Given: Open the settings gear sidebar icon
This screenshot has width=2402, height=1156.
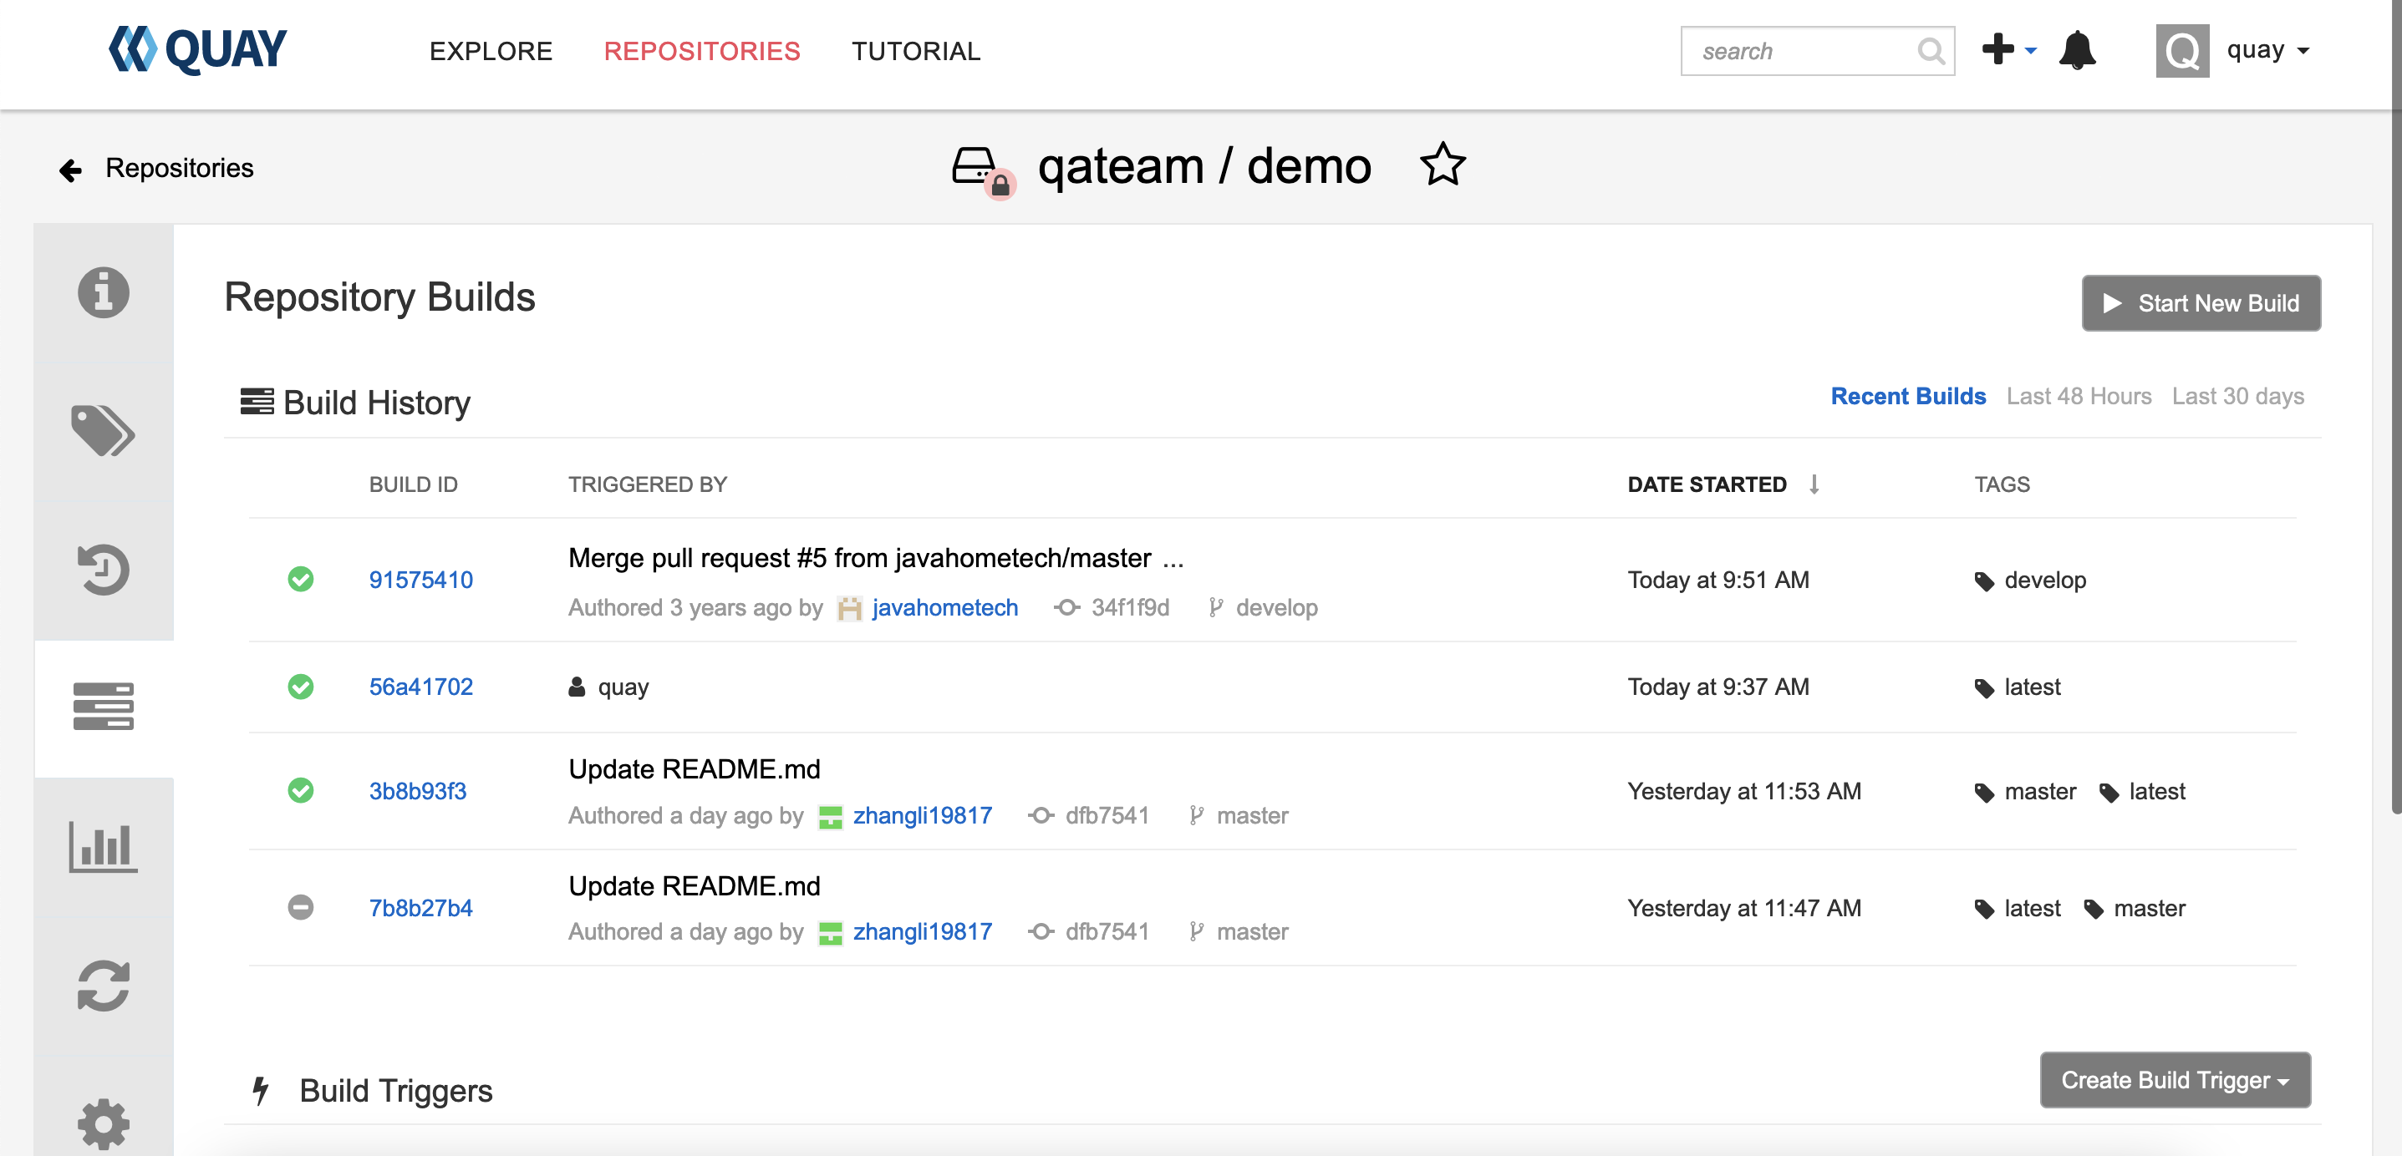Looking at the screenshot, I should pos(103,1123).
